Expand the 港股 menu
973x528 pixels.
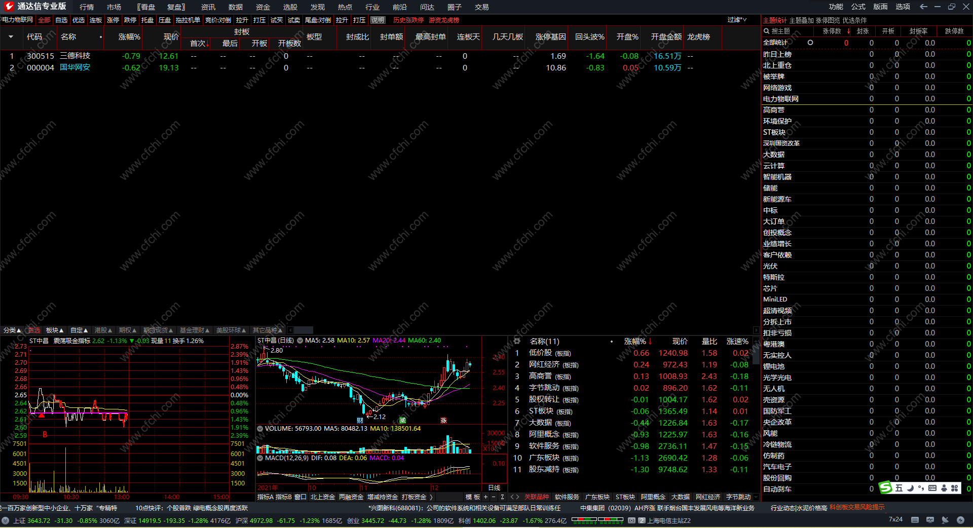coord(103,330)
